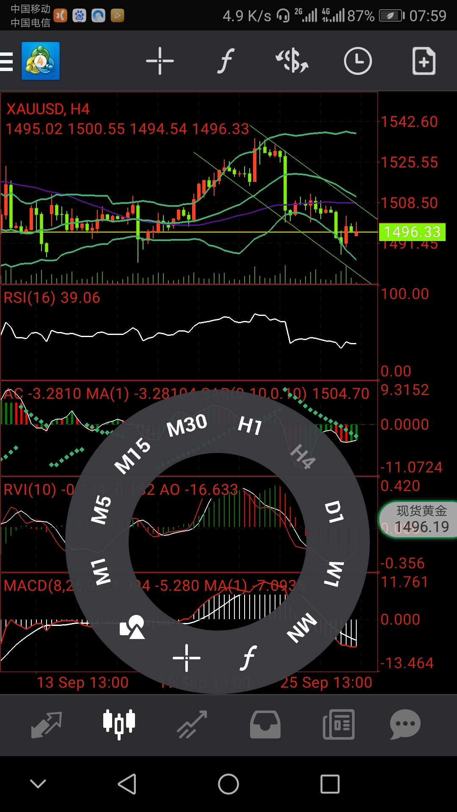
Task: Tap RSI(16) 39.06 indicator label
Action: [x=52, y=298]
